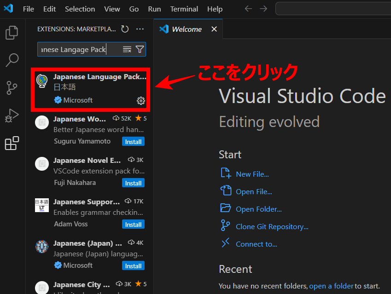
Task: Clear extensions search results
Action: pyautogui.click(x=127, y=49)
